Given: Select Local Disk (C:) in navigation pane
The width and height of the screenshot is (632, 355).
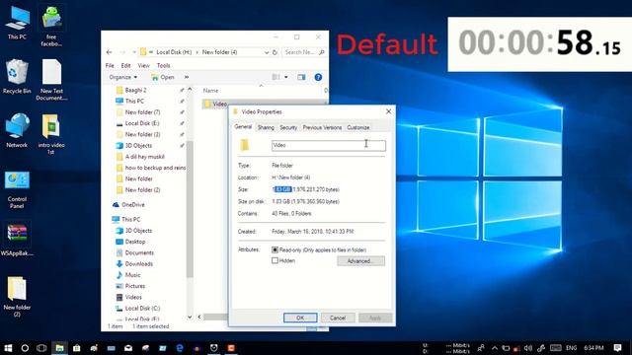Looking at the screenshot, I should point(142,309).
